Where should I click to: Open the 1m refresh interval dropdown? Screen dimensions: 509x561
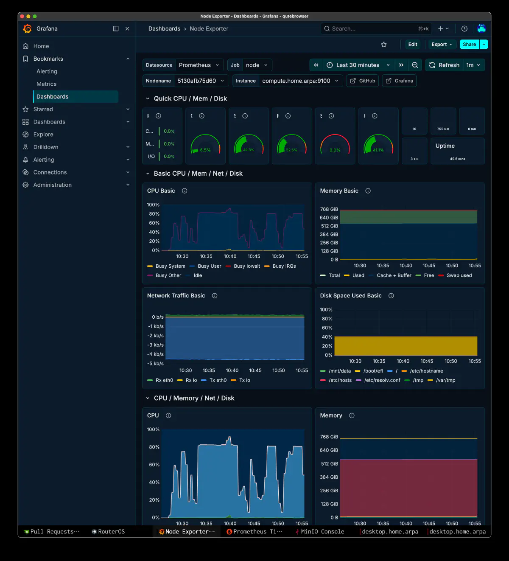[x=473, y=65]
